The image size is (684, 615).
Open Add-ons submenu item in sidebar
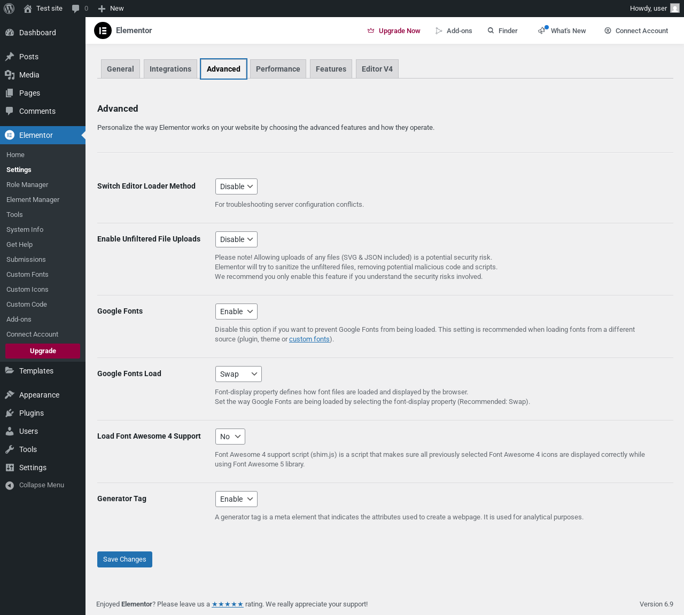pos(19,320)
